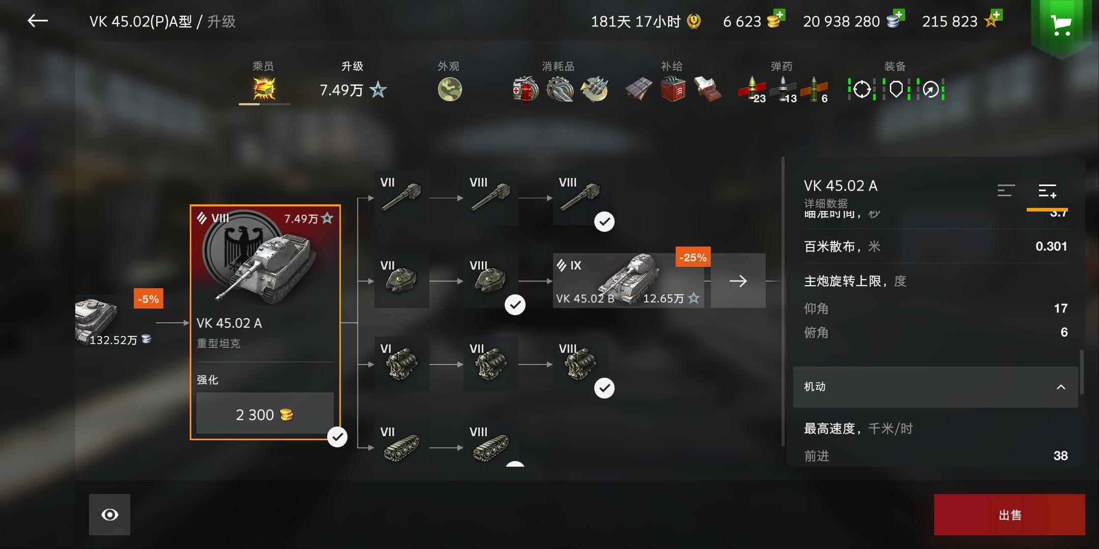Open the 装备 equipment slots
This screenshot has width=1099, height=549.
895,89
